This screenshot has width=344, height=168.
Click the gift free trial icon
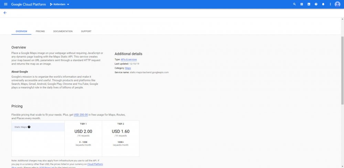click(301, 4)
